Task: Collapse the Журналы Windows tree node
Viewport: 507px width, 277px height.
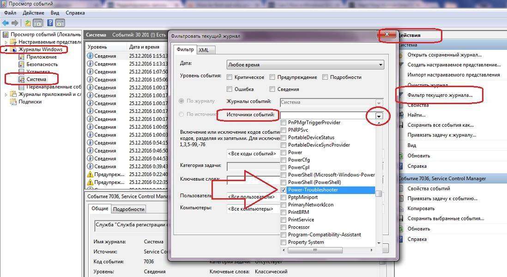Action: pos(6,50)
